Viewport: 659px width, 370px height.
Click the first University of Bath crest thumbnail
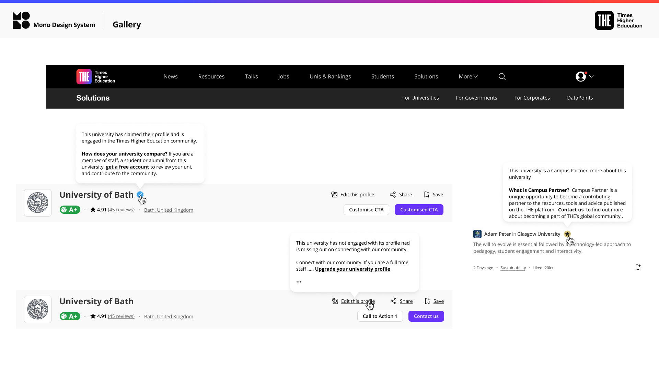point(38,203)
